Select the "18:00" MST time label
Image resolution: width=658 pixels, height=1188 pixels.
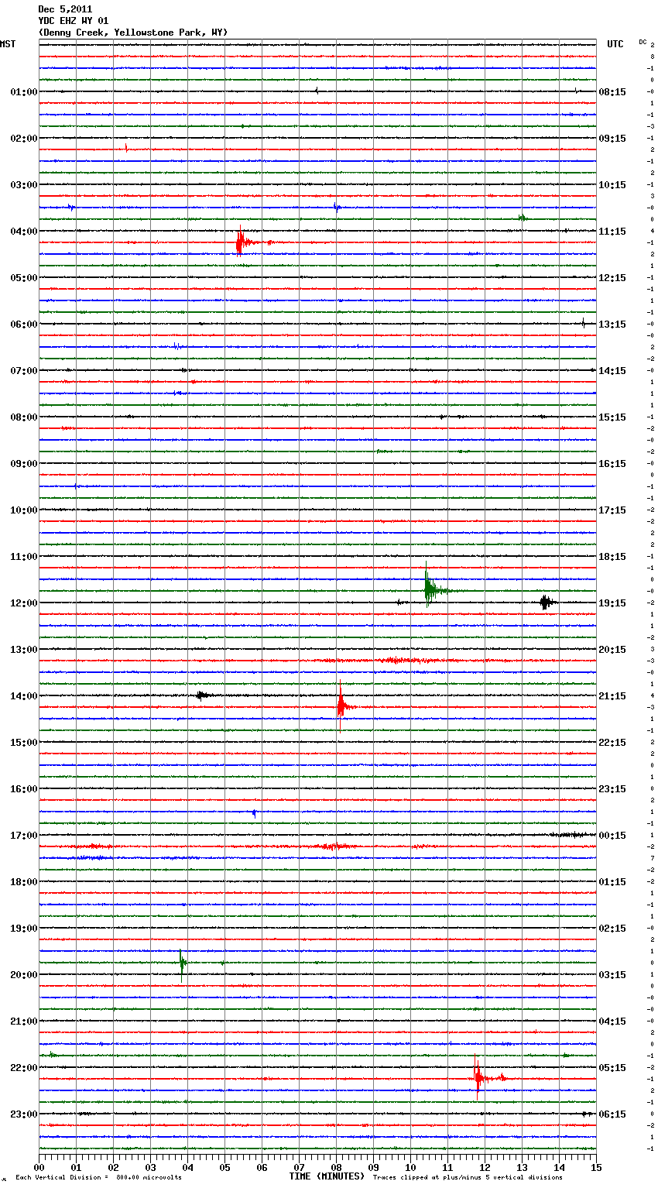pyautogui.click(x=24, y=882)
